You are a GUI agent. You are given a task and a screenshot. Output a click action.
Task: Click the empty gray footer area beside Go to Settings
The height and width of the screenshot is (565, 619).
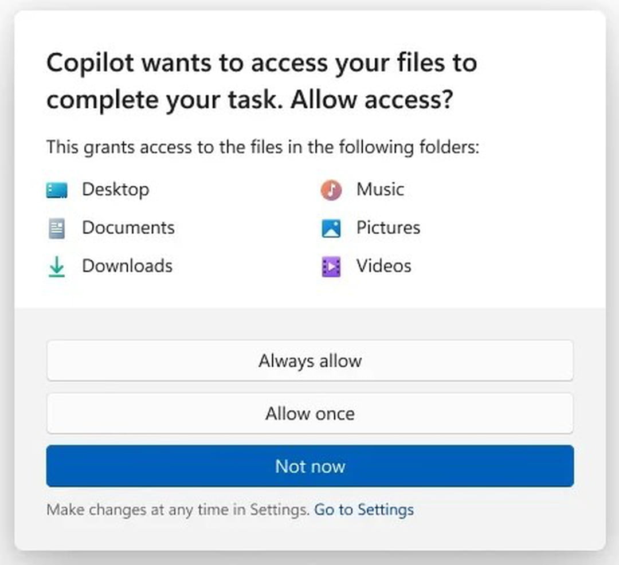(499, 510)
